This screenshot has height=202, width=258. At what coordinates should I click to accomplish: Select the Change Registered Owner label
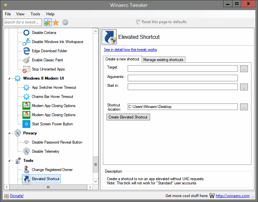pos(52,170)
